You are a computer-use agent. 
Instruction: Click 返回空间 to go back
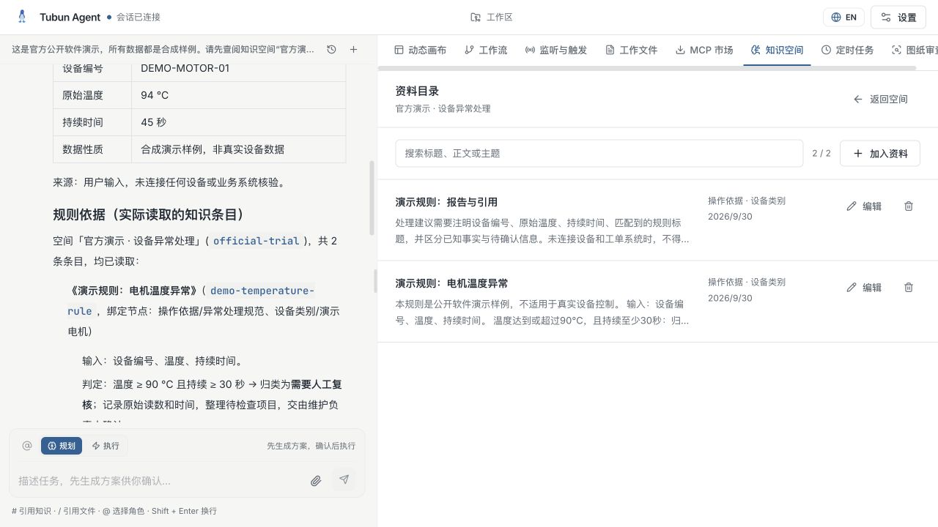coord(880,99)
